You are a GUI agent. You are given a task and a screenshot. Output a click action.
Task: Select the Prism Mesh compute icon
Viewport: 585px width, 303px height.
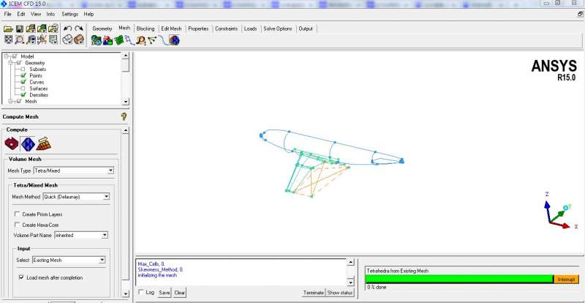click(x=44, y=143)
